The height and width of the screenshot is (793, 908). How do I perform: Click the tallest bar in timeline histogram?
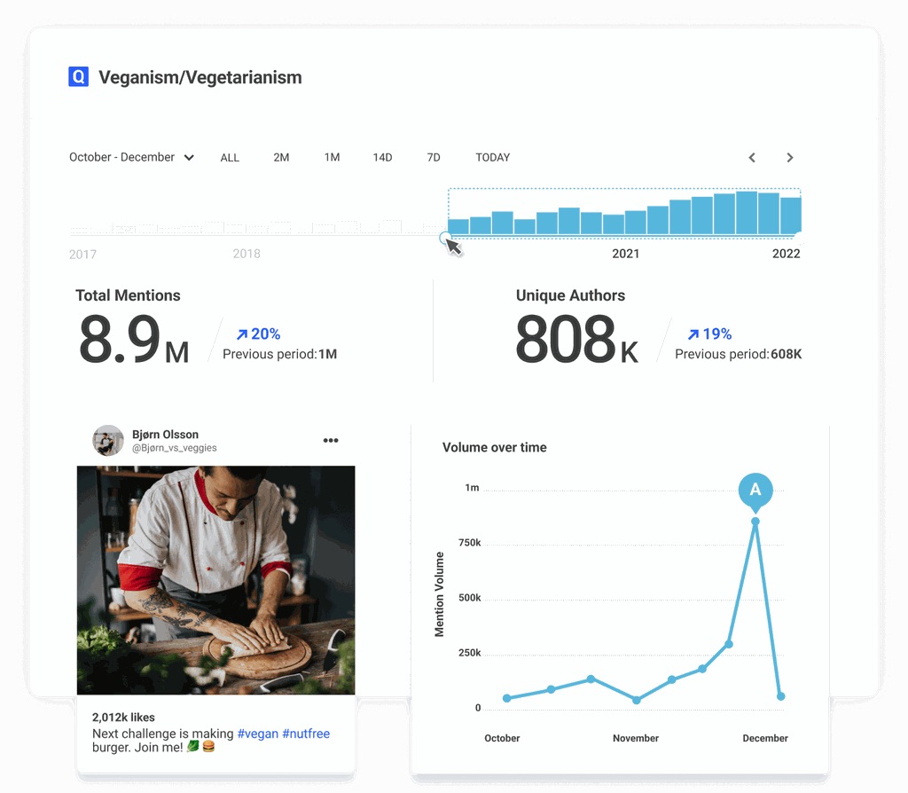[x=747, y=213]
